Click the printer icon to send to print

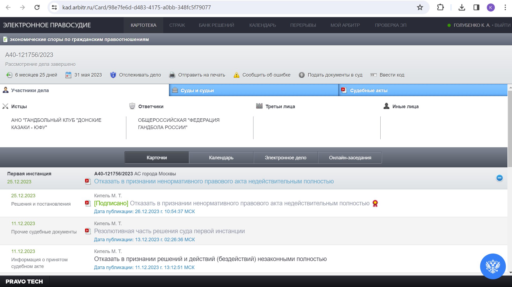(x=172, y=75)
